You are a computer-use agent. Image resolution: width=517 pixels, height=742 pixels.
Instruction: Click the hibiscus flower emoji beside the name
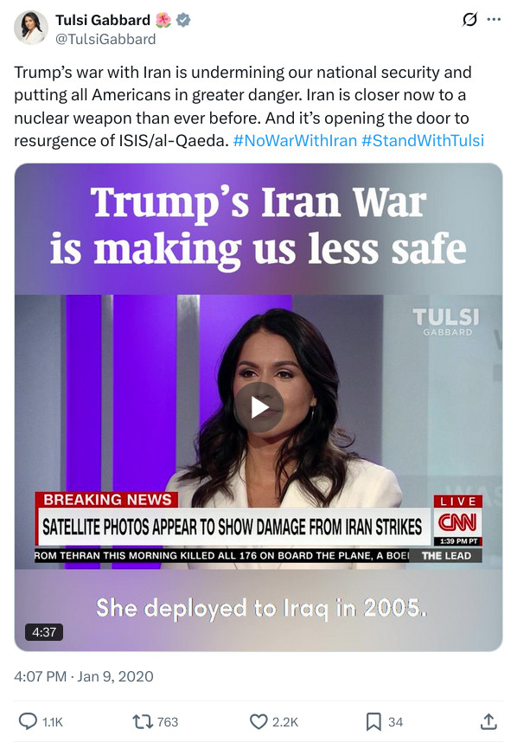163,20
